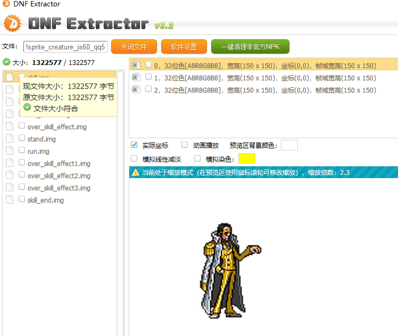Click 一键清理非官方NPK green button
The height and width of the screenshot is (336, 398).
tap(250, 47)
